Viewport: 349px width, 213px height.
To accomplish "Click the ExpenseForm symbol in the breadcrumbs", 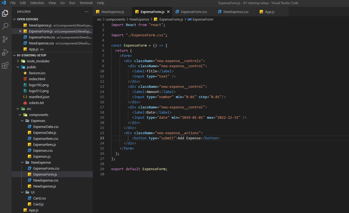I will 203,19.
